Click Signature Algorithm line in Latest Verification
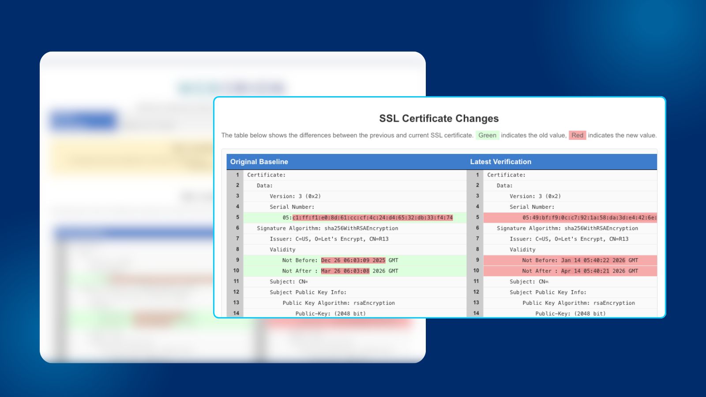The width and height of the screenshot is (706, 397). point(567,228)
